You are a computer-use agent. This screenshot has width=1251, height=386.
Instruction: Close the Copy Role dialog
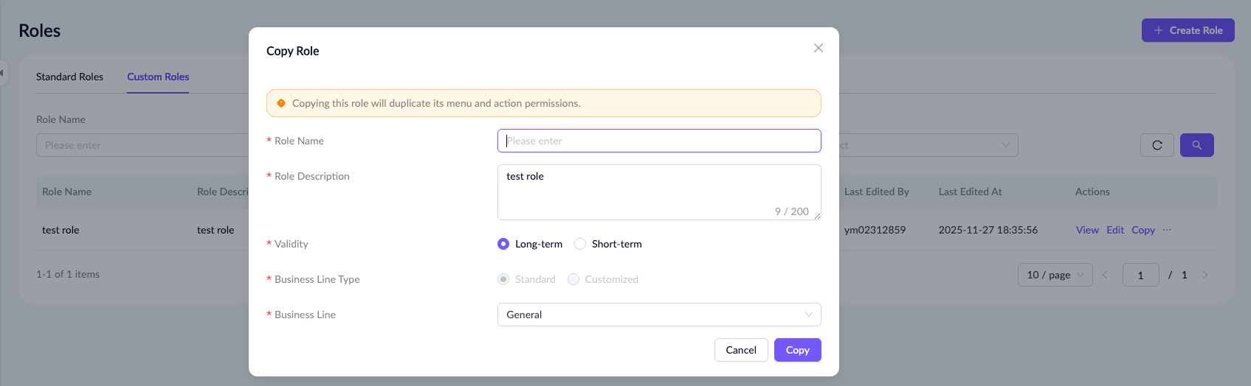(x=818, y=48)
